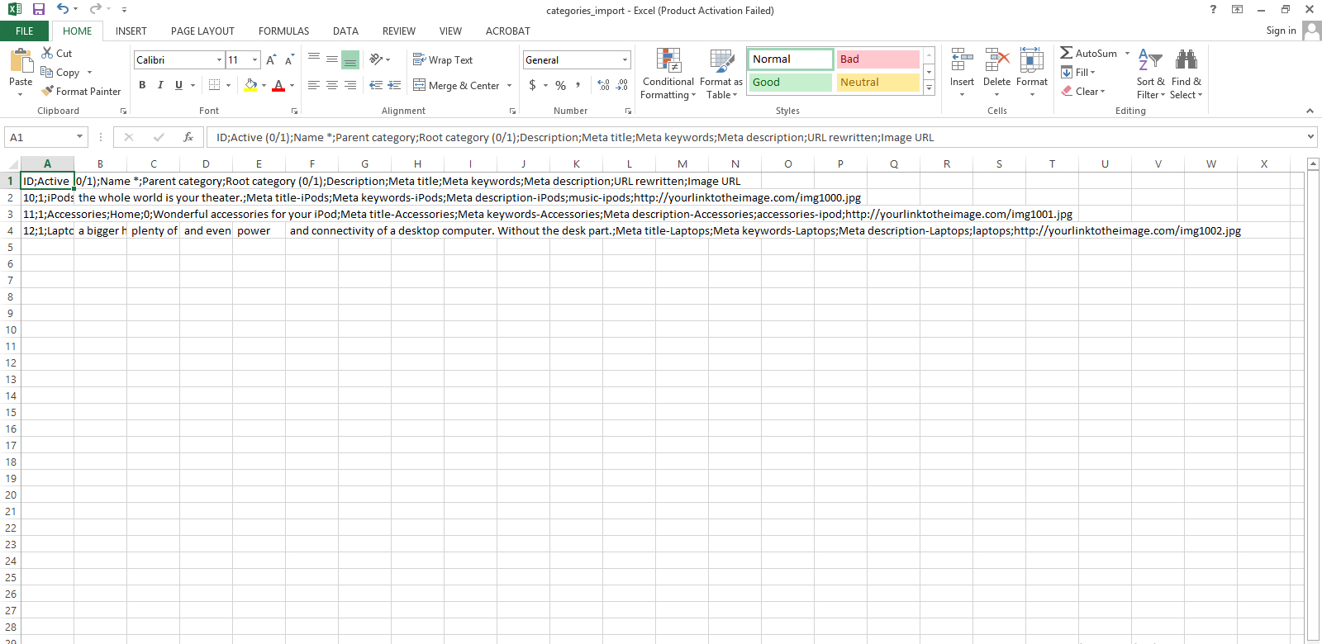Open Conditional Formatting menu
The height and width of the screenshot is (644, 1322).
(x=668, y=73)
